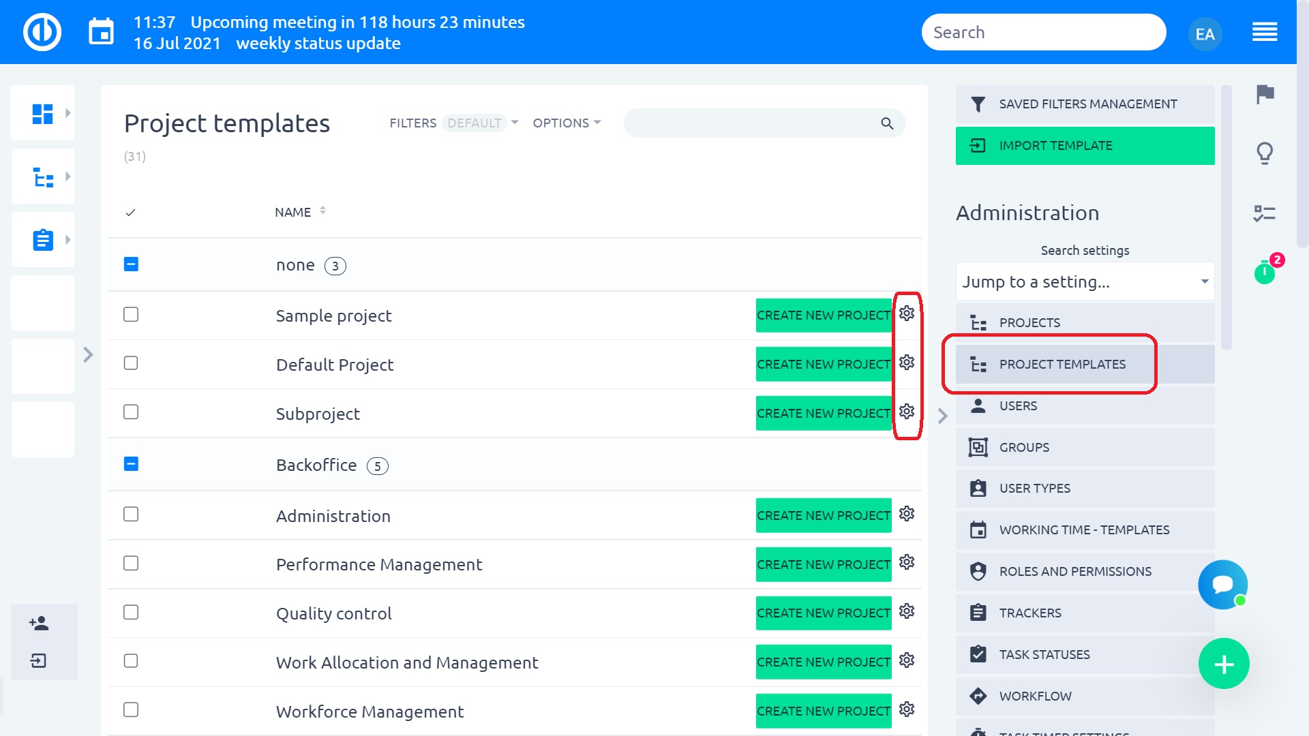Viewport: 1309px width, 736px height.
Task: Open USER TYPES menu item
Action: (x=1085, y=489)
